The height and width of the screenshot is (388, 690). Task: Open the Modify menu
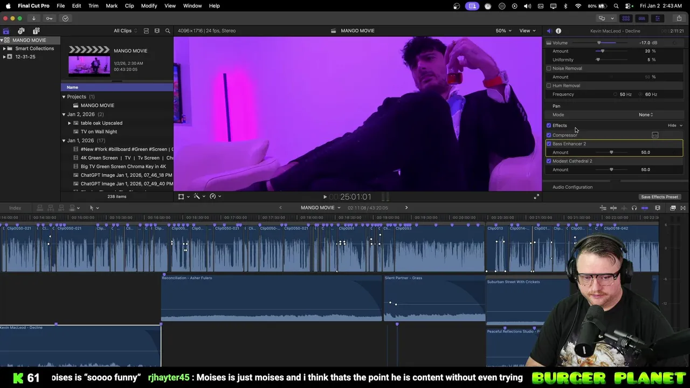pyautogui.click(x=149, y=6)
